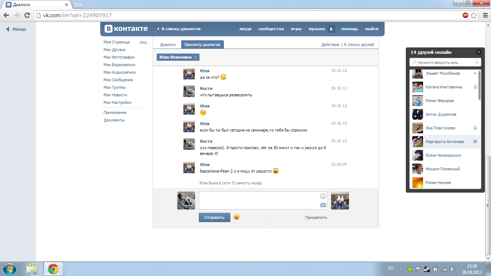Remove Юля Леженина tag with its x icon
The height and width of the screenshot is (276, 491).
(x=195, y=57)
